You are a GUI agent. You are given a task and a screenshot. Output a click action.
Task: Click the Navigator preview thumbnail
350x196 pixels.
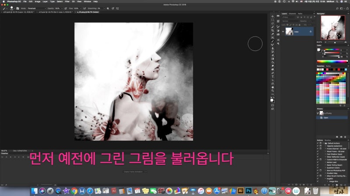[332, 27]
